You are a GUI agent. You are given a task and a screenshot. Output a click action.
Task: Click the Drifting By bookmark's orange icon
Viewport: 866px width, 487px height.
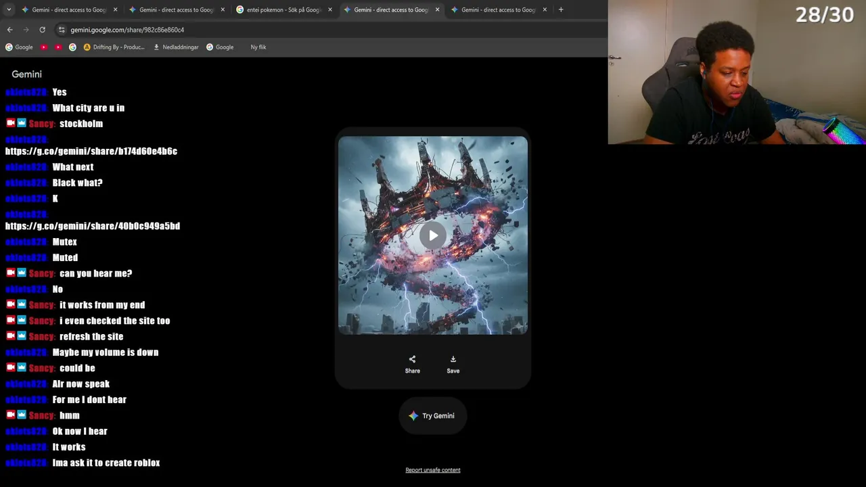point(87,47)
